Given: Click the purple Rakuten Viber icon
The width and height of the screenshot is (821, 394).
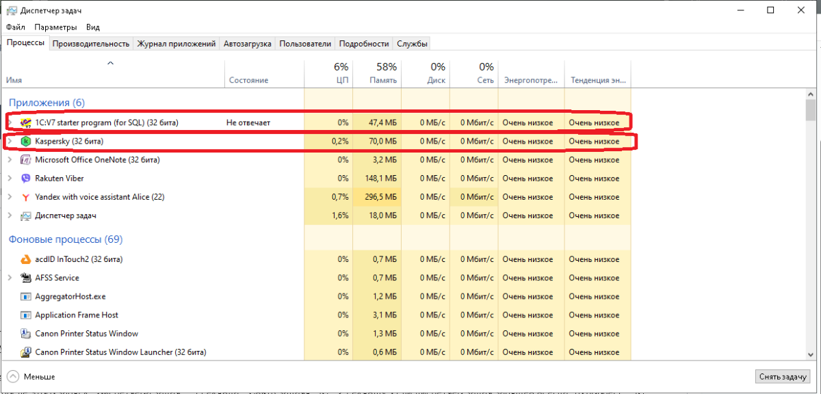Looking at the screenshot, I should (x=26, y=179).
